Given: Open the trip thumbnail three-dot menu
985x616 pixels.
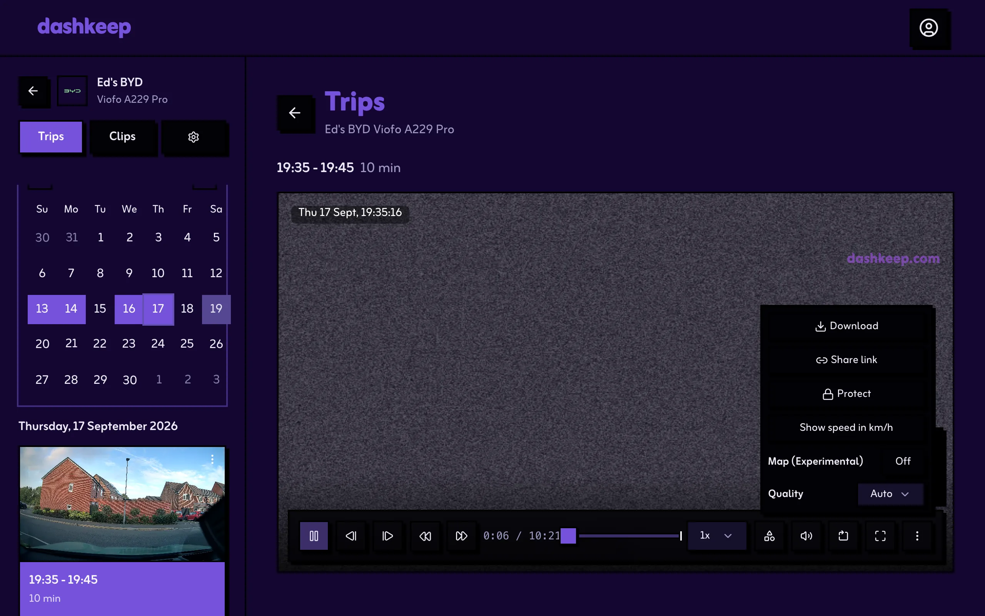Looking at the screenshot, I should [212, 459].
